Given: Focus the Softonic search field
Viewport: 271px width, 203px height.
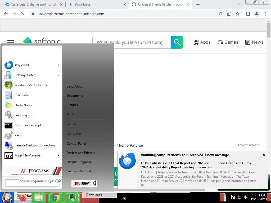Looking at the screenshot, I should click(132, 42).
